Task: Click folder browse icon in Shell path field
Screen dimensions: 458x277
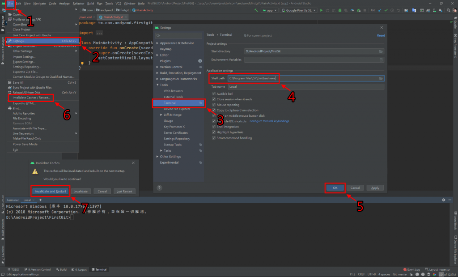Action: pyautogui.click(x=381, y=78)
